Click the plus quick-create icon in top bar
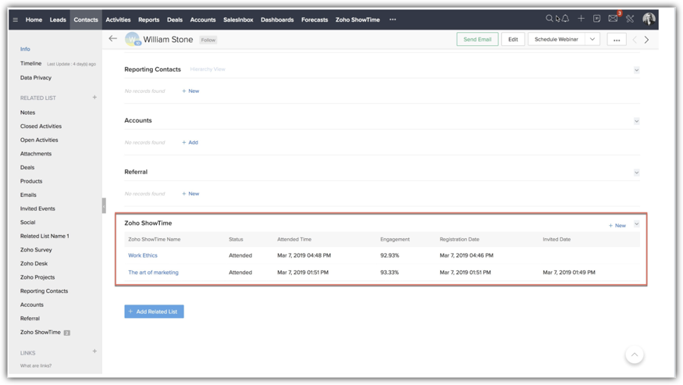This screenshot has width=683, height=385. tap(581, 18)
